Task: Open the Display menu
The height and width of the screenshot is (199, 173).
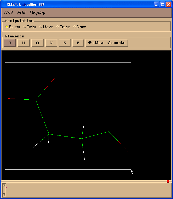Action: 37,13
